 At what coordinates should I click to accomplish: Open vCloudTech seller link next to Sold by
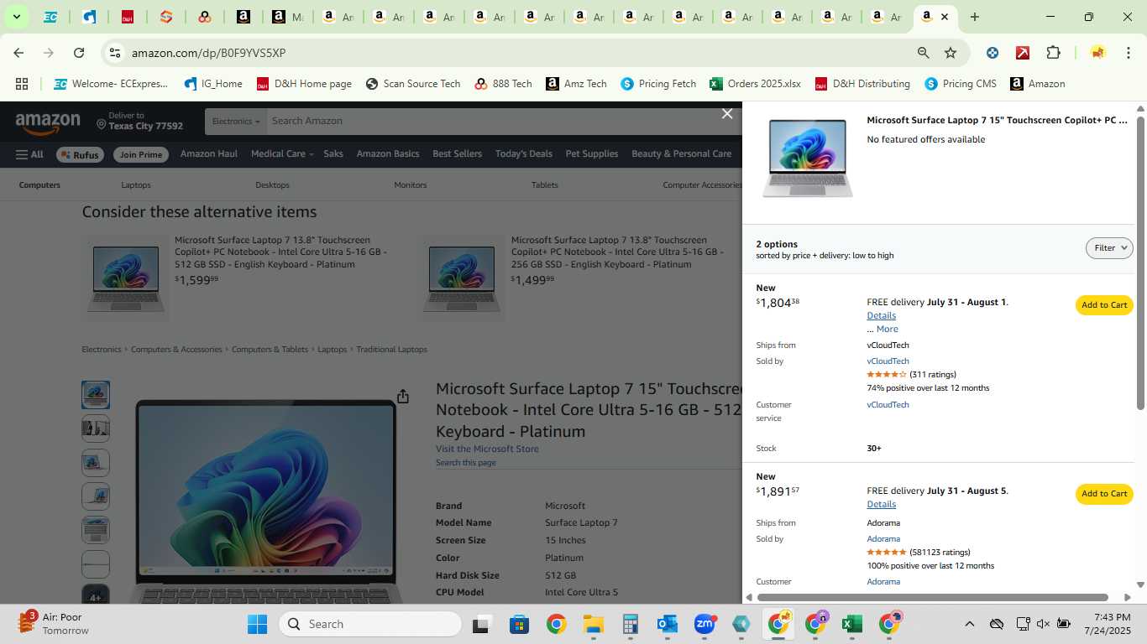click(x=888, y=361)
